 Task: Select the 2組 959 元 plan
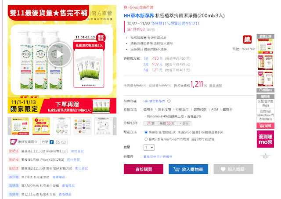click(167, 65)
